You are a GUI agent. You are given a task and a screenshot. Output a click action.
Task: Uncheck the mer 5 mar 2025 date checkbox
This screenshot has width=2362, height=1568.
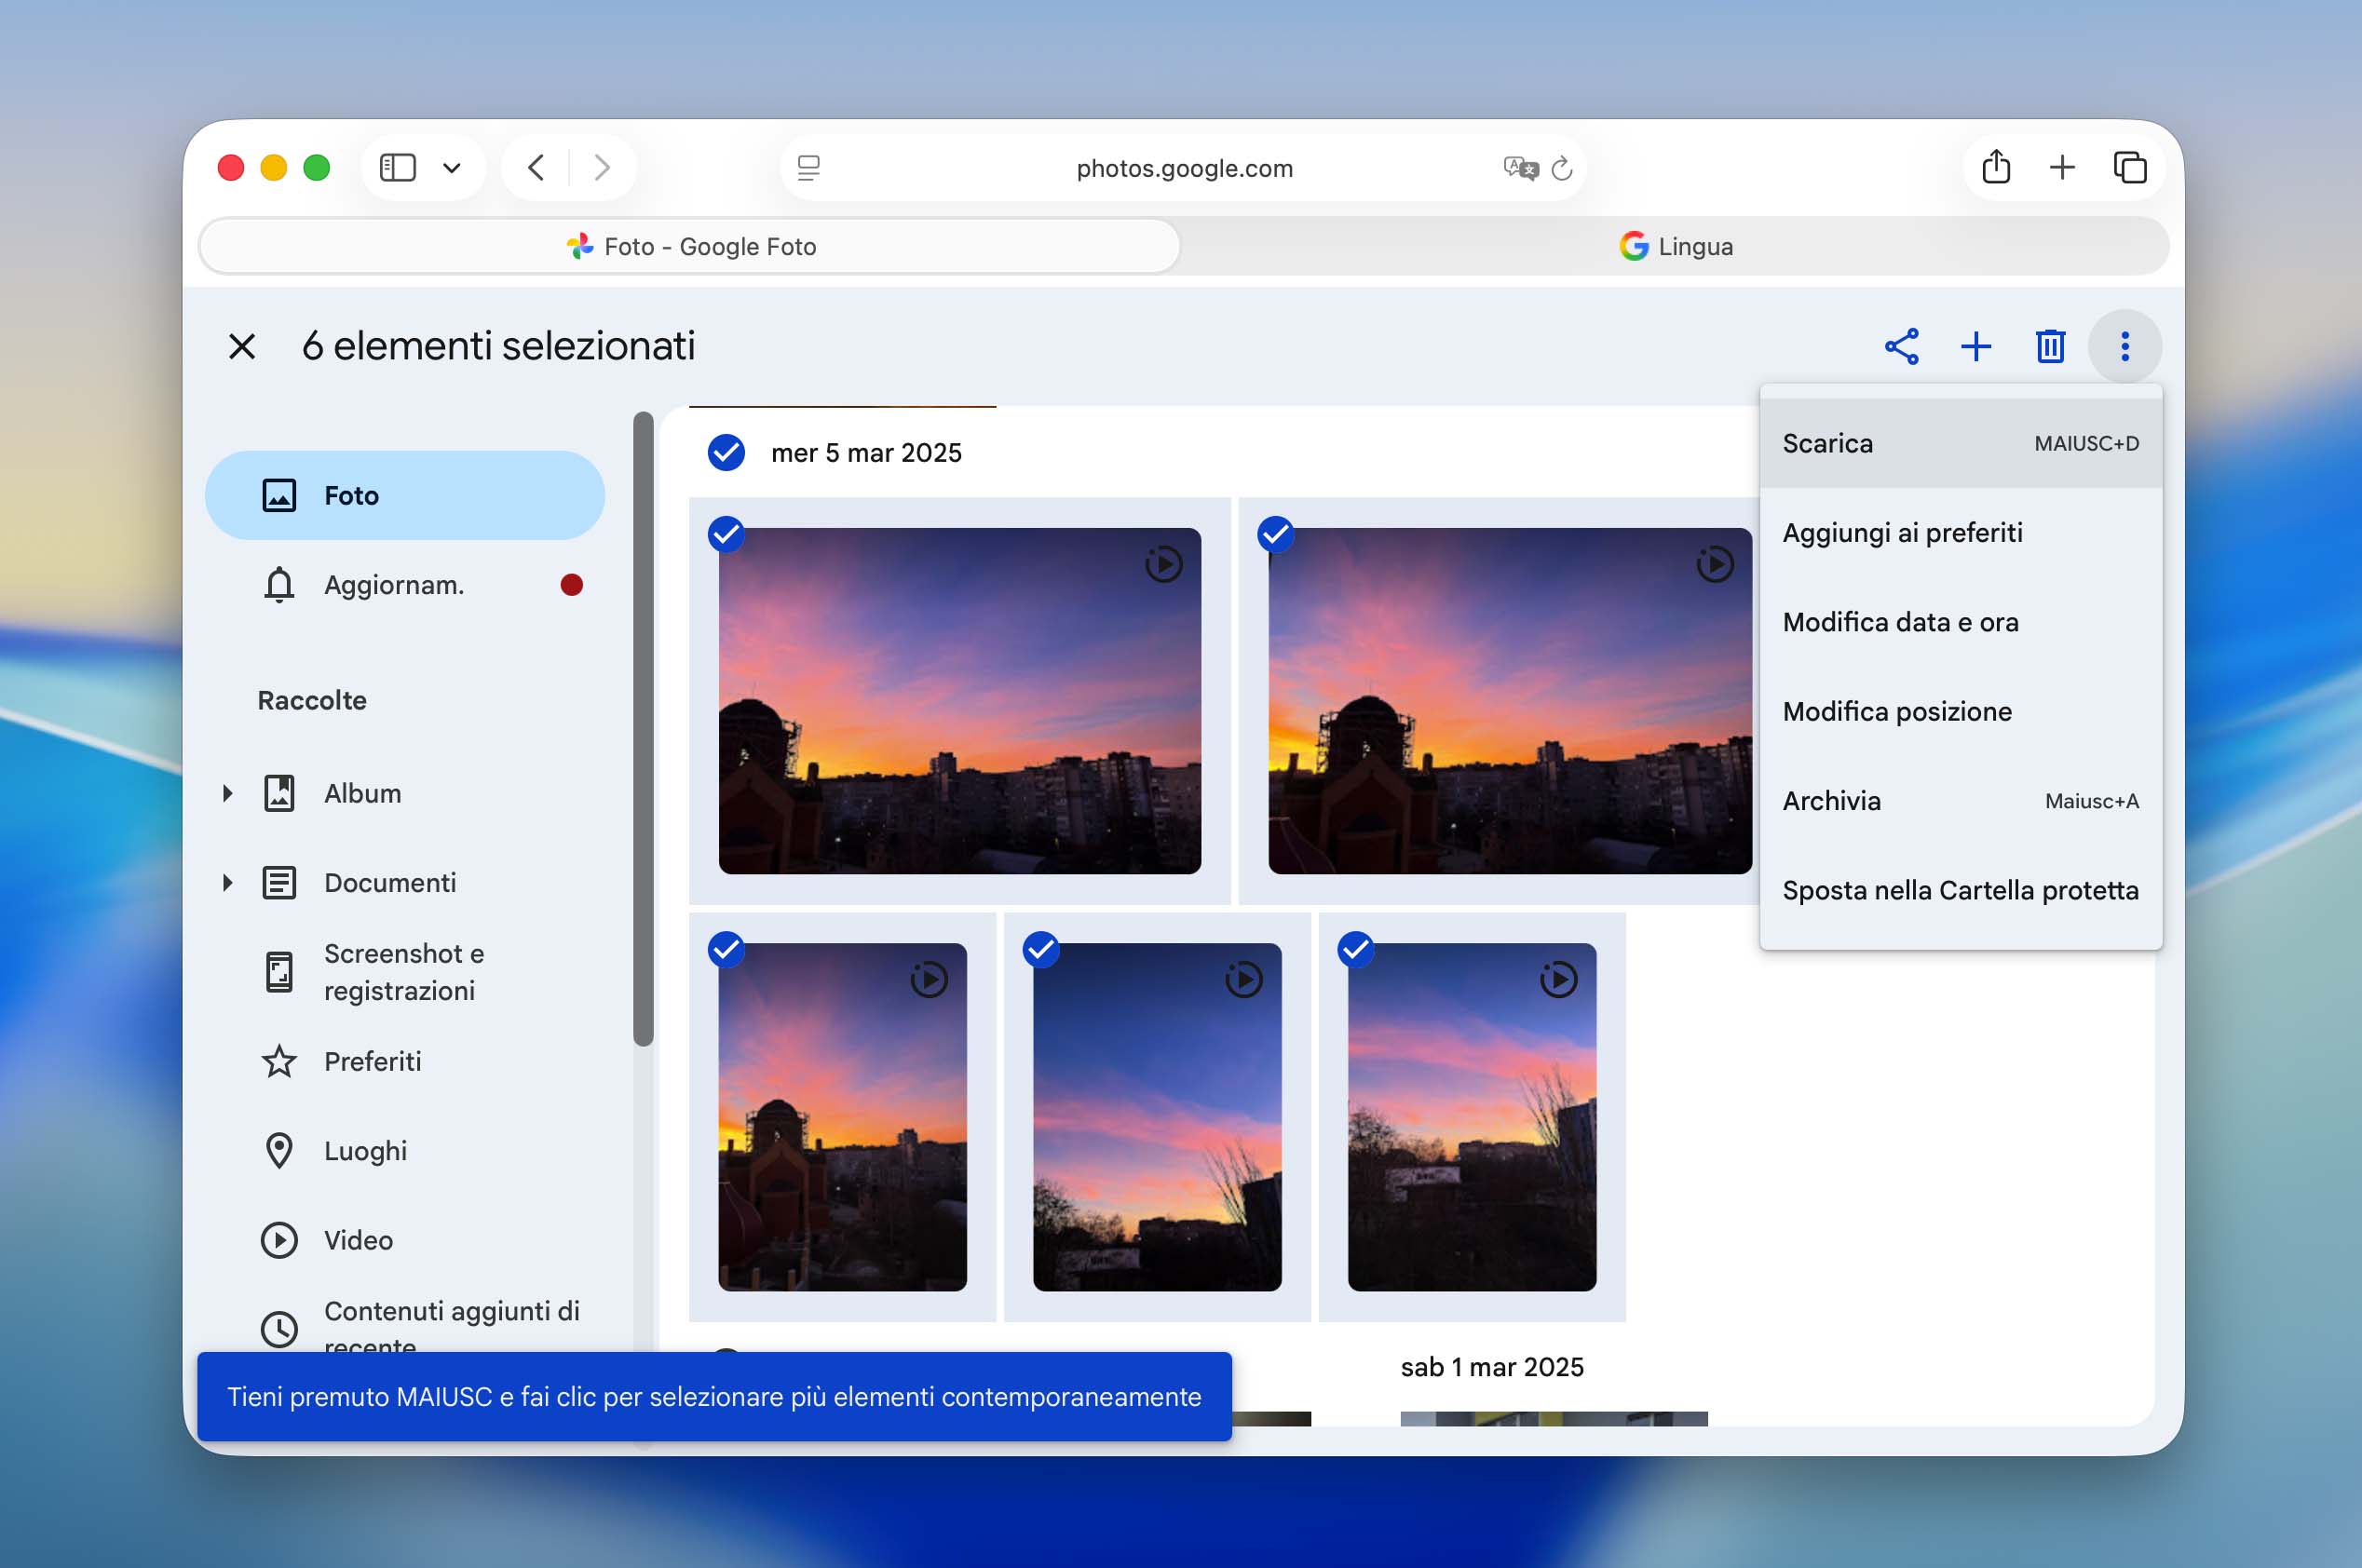tap(726, 453)
